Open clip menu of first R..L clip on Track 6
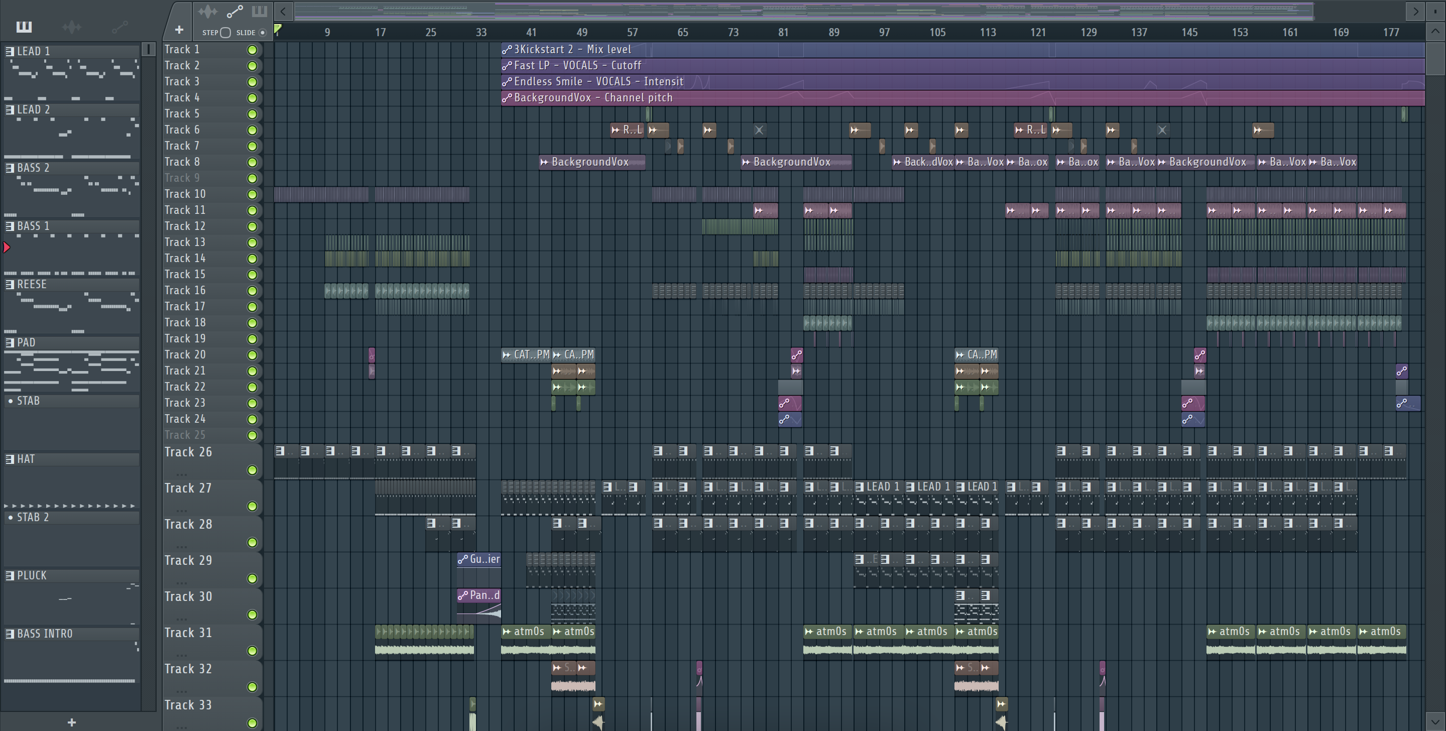The height and width of the screenshot is (731, 1446). click(616, 130)
